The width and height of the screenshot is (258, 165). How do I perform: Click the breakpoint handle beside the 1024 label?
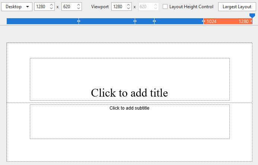(204, 22)
